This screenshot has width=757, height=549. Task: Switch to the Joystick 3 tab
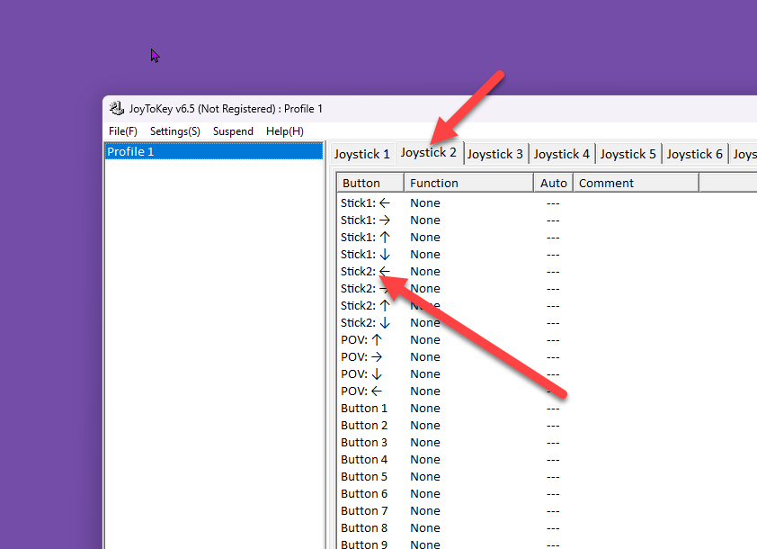495,154
